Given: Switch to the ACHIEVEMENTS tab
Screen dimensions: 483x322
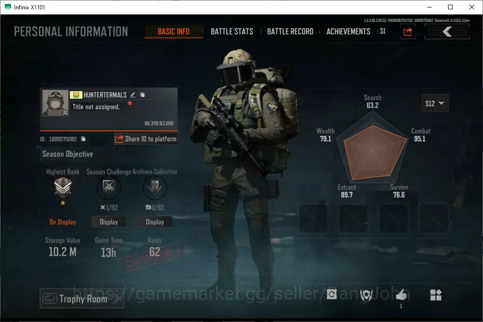Looking at the screenshot, I should coord(348,31).
